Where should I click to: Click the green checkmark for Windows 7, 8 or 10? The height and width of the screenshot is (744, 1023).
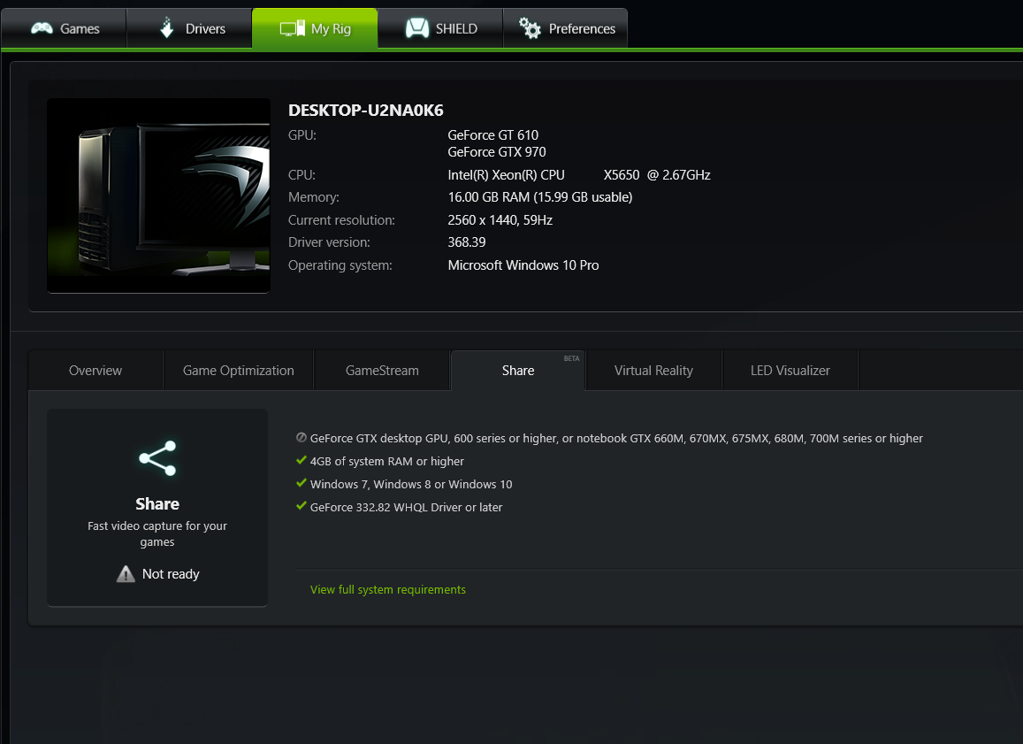coord(302,483)
